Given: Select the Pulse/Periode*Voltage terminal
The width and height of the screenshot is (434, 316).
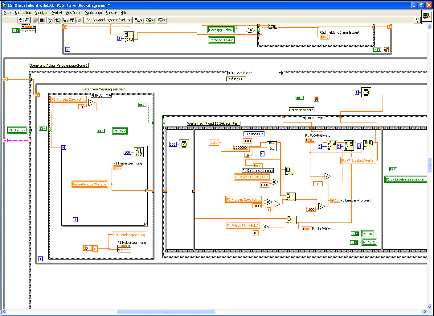Looking at the screenshot, I should (x=90, y=184).
